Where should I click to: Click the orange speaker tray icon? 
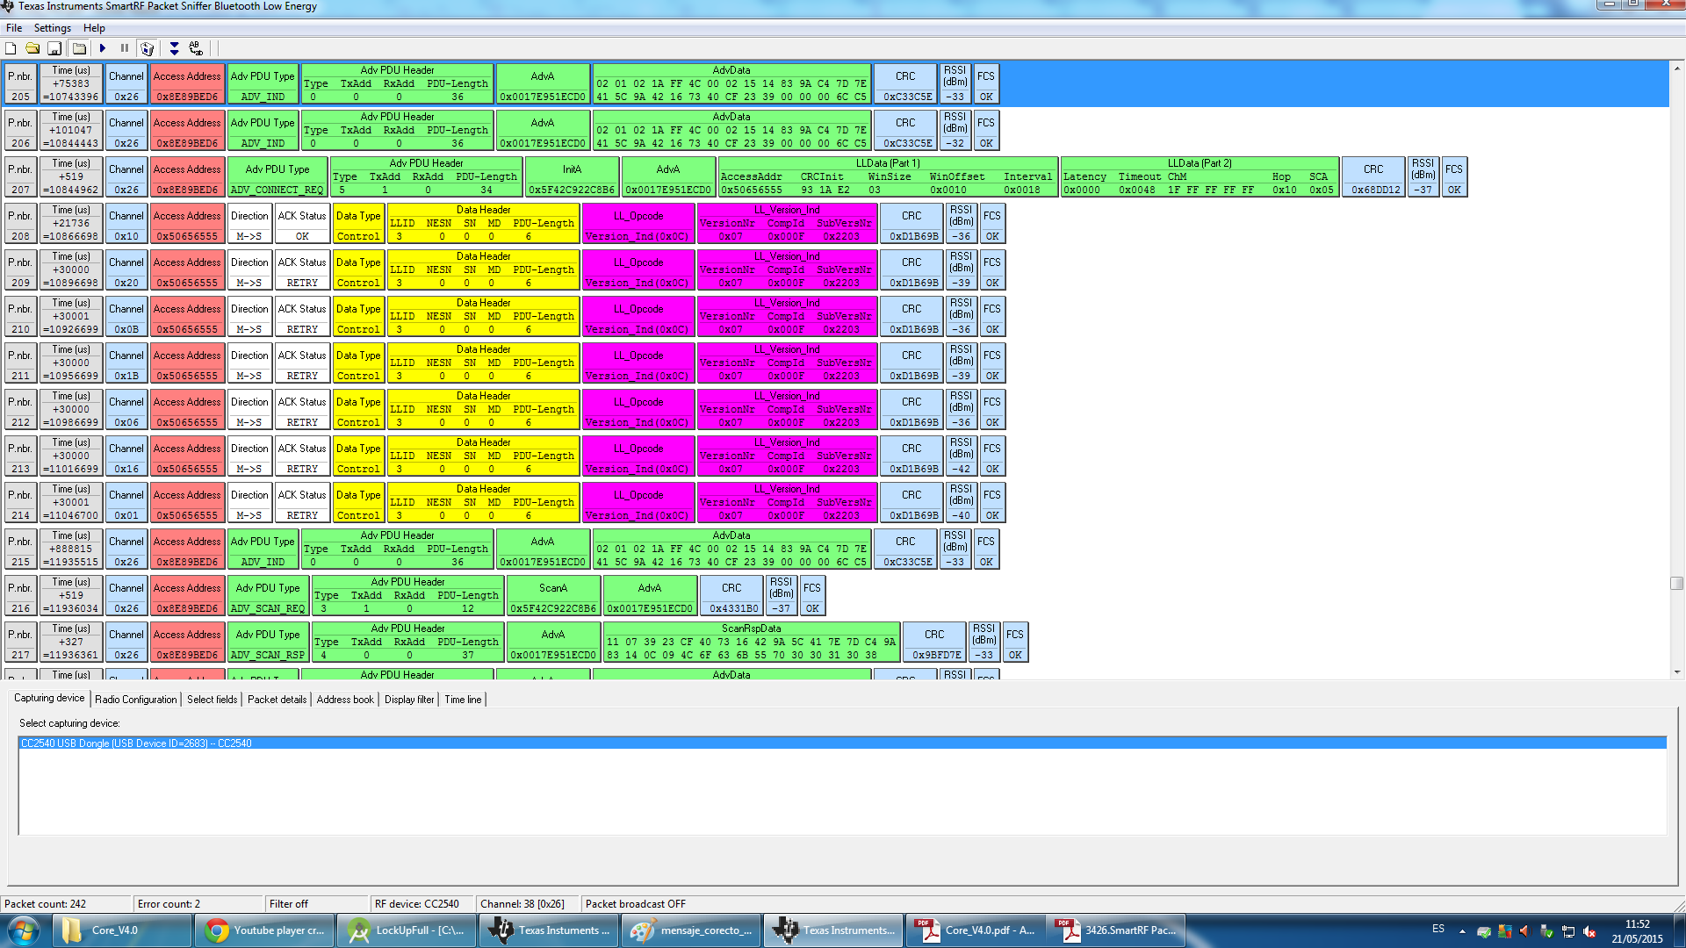[1524, 931]
